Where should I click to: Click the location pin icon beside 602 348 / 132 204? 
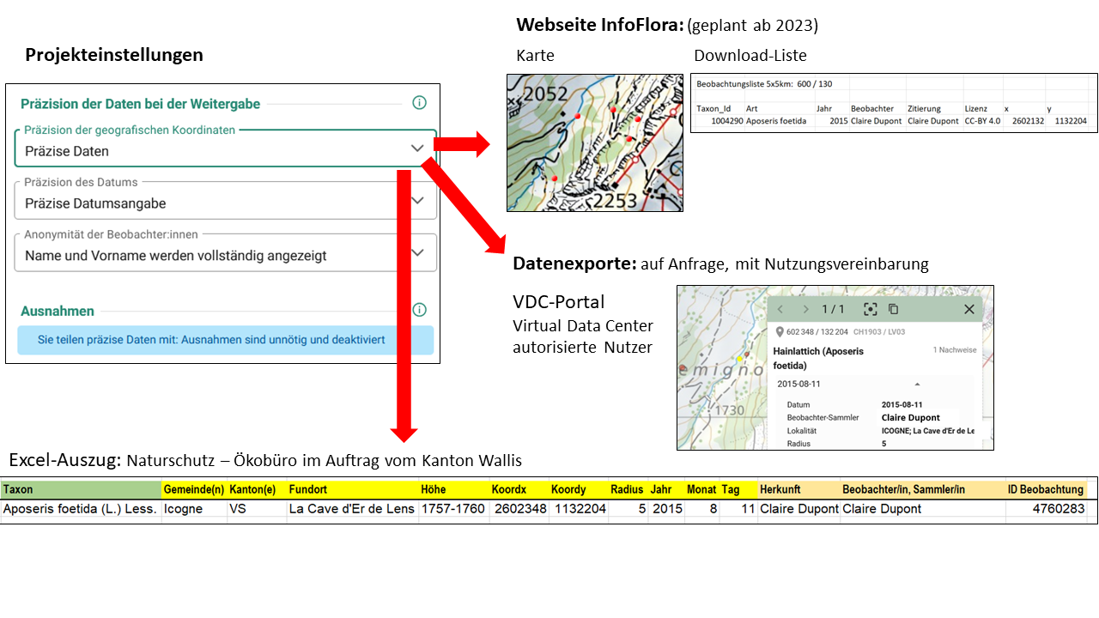tap(780, 332)
